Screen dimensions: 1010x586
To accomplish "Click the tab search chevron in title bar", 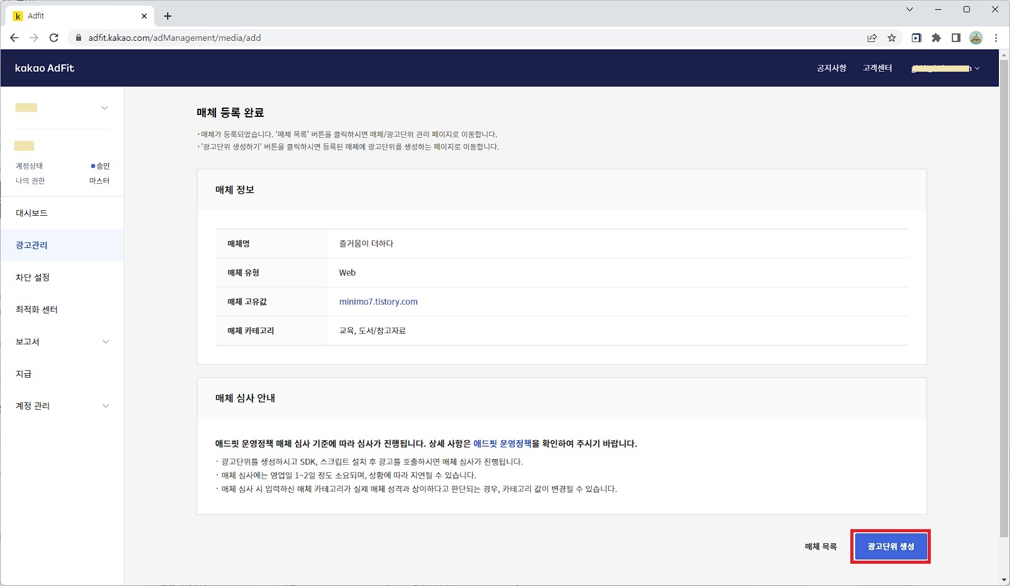I will (x=910, y=9).
